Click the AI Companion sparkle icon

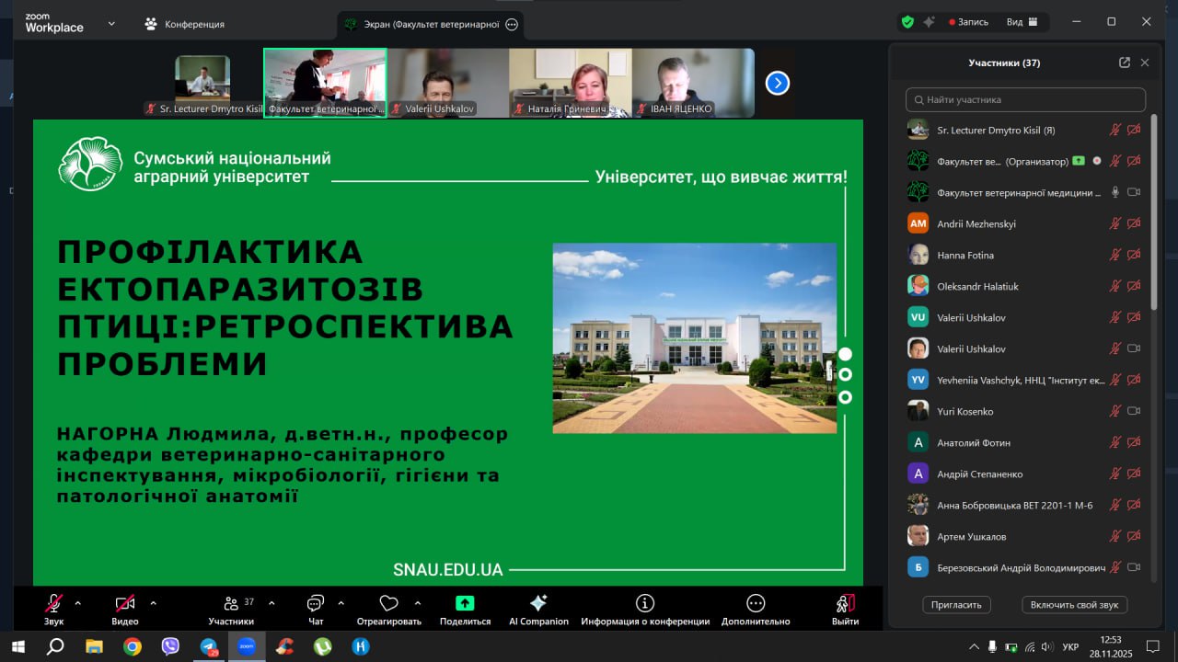click(538, 603)
